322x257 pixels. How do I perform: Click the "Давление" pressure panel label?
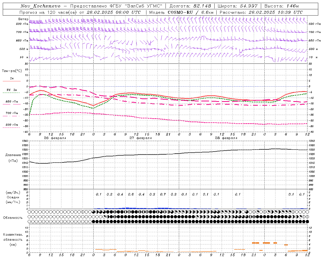(13, 155)
